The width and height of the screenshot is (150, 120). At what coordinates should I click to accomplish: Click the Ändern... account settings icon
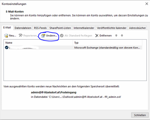click(x=43, y=36)
